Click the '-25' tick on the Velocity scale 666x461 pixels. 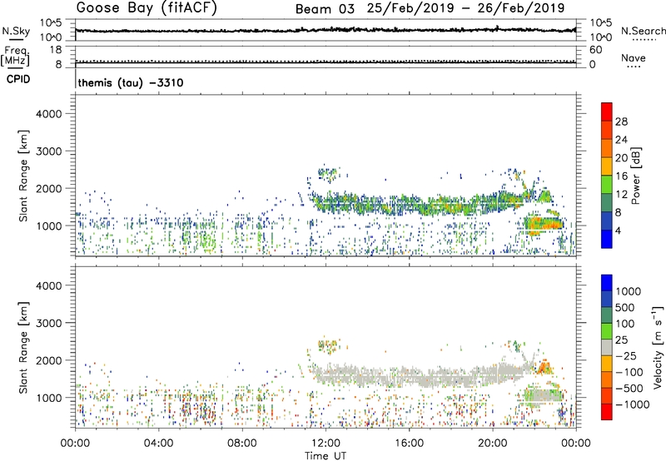coord(626,356)
